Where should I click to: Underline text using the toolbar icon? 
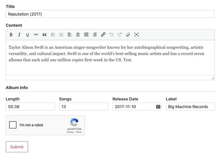tap(28, 34)
